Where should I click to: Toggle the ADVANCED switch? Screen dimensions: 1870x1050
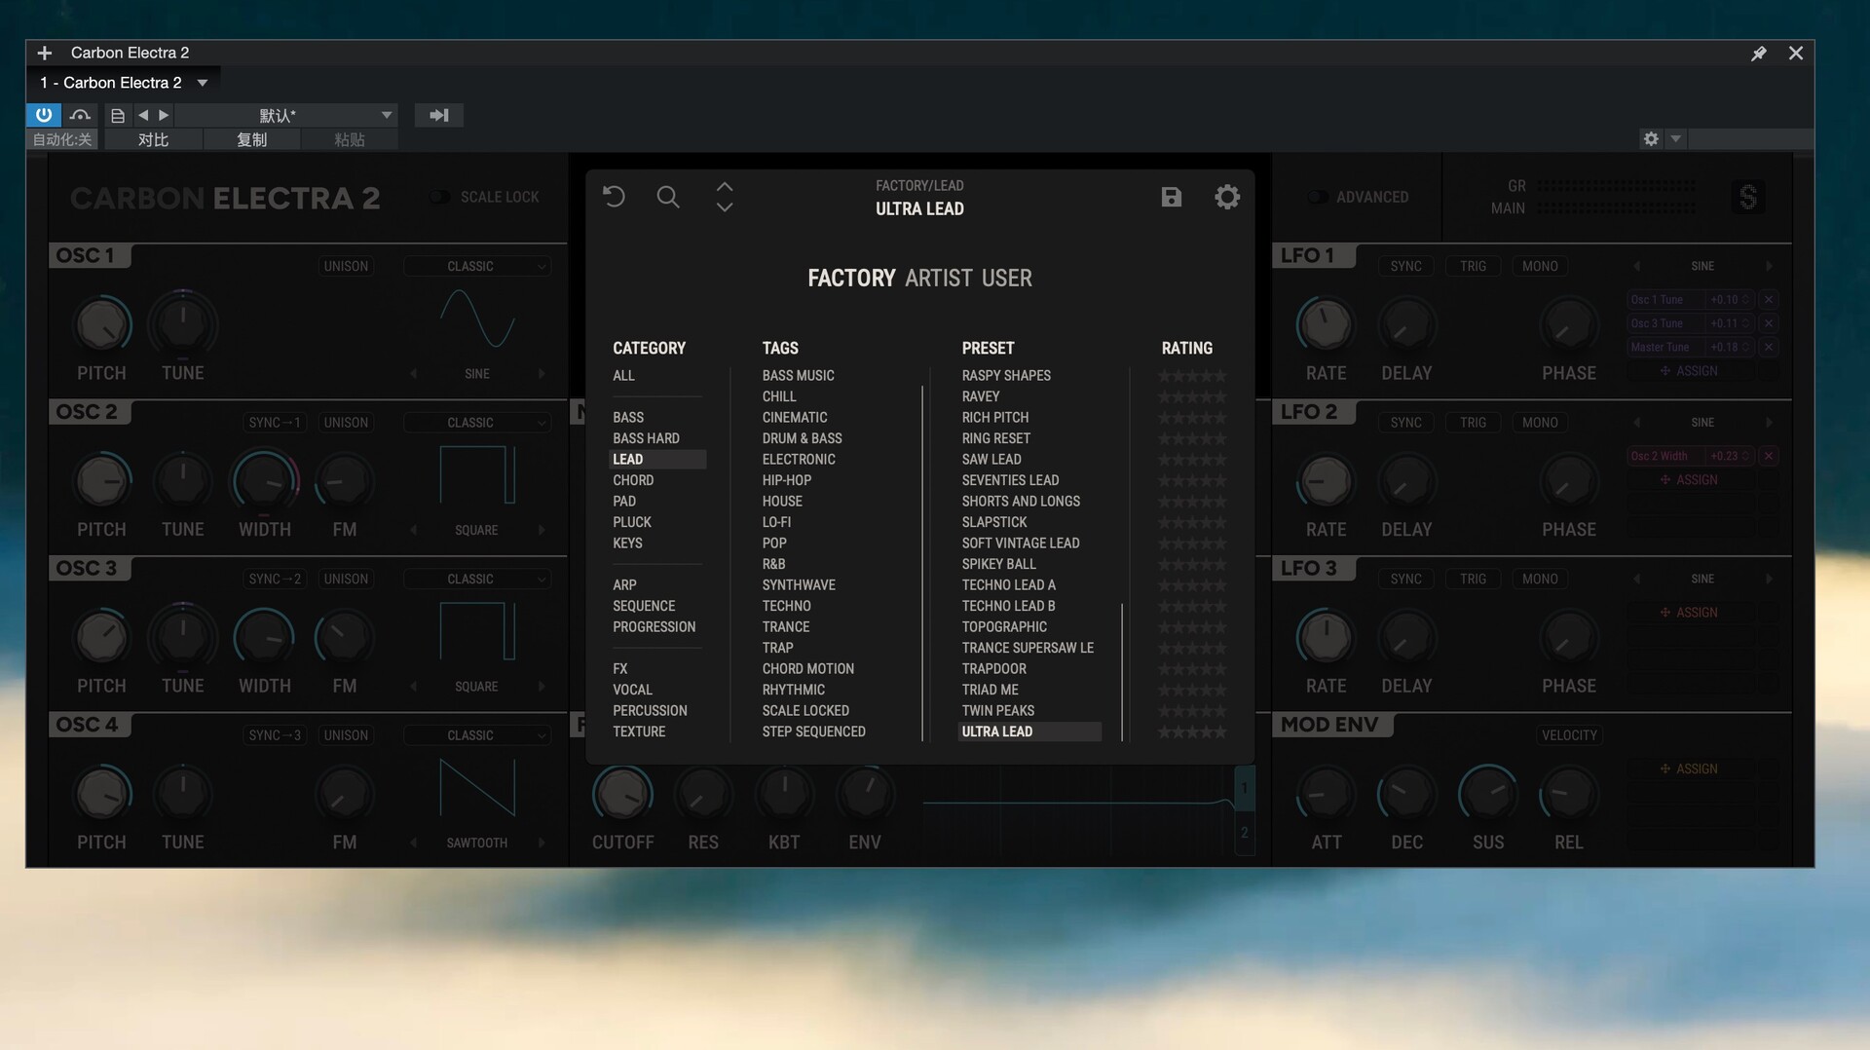(1317, 197)
